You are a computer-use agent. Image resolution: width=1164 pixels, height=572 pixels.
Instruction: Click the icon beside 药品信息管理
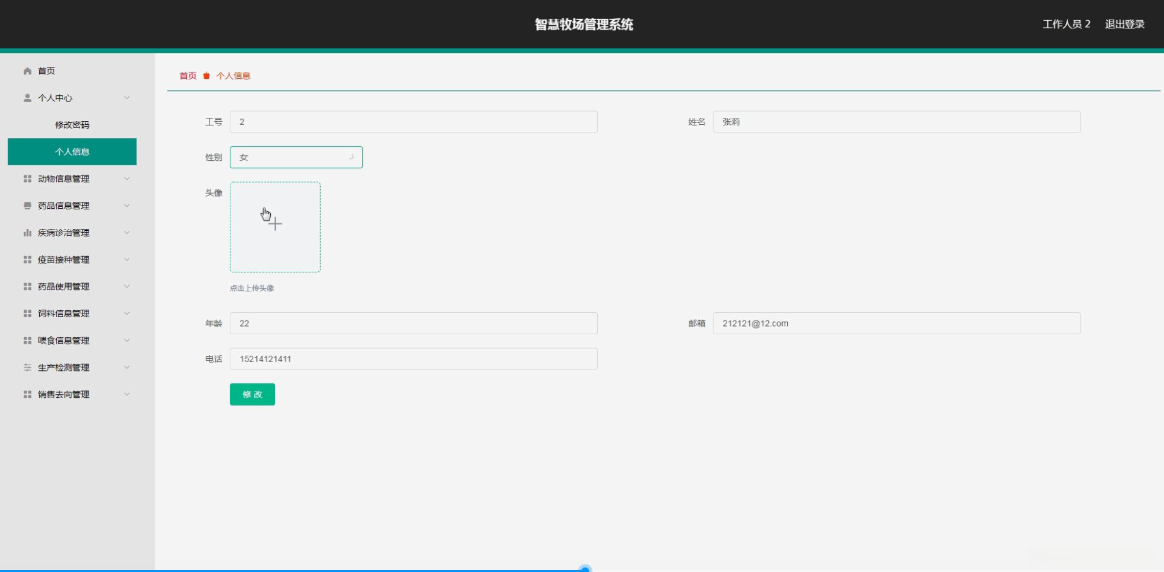tap(27, 206)
